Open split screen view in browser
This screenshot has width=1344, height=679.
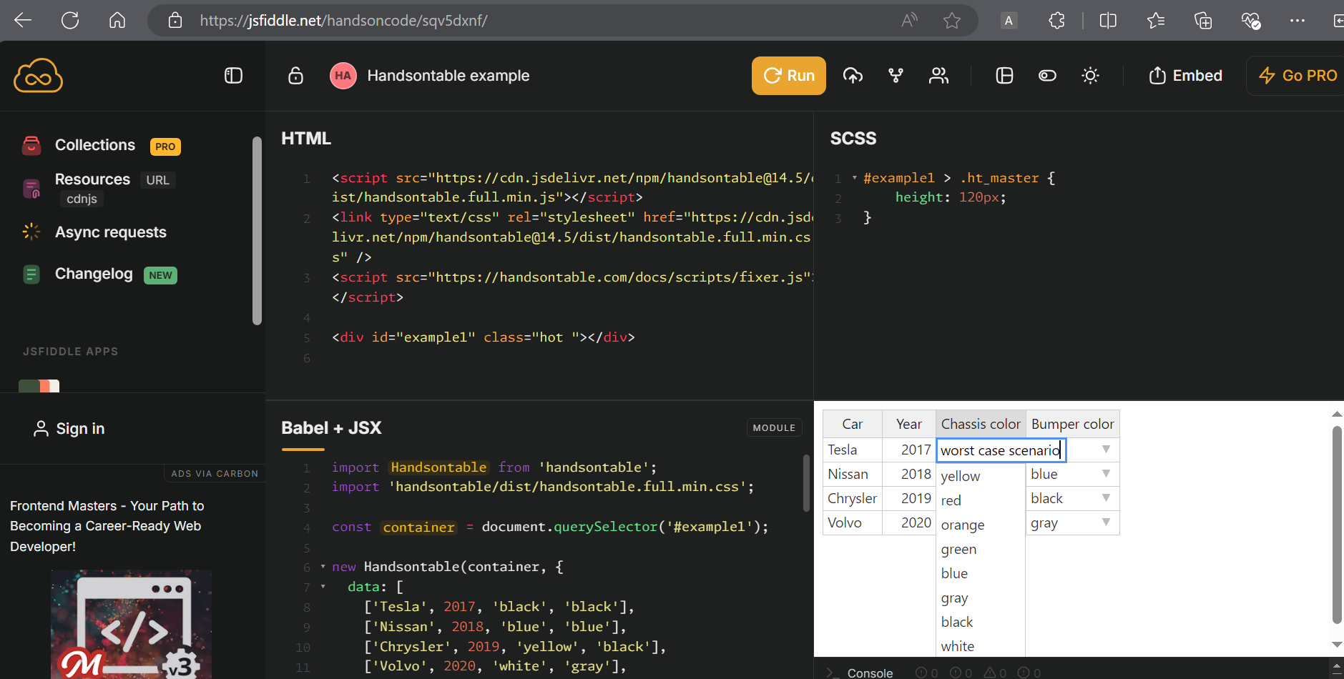click(1108, 20)
